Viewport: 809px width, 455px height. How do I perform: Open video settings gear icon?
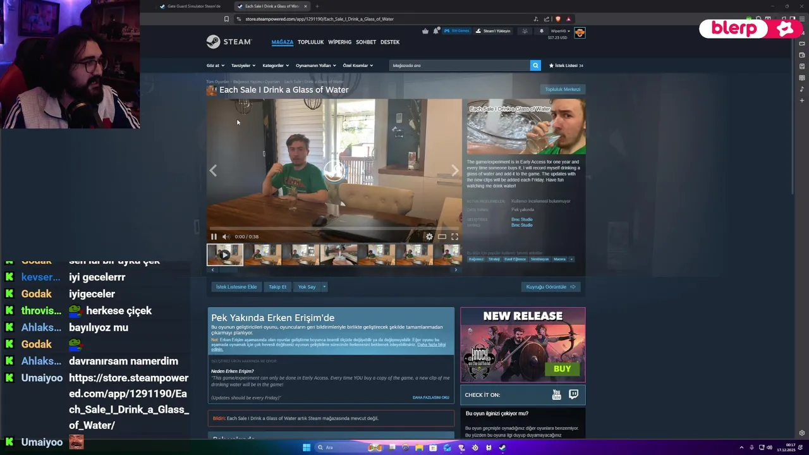pos(429,236)
